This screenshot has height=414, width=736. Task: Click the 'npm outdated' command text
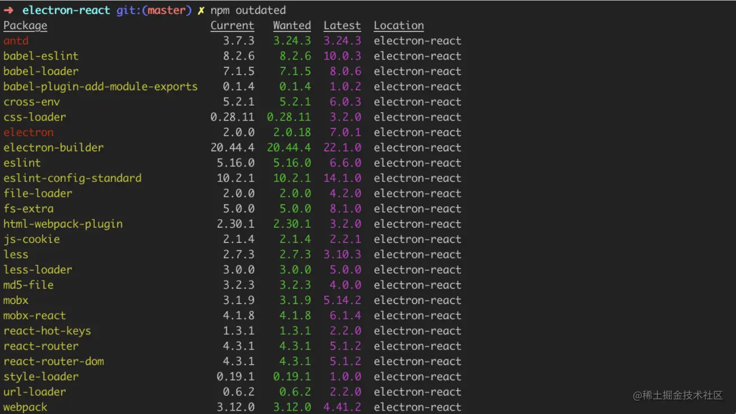[248, 11]
